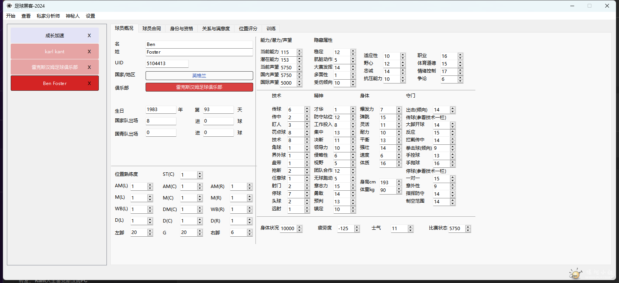Viewport: 619px width, 283px height.
Task: Close the karl kant sidebar item
Action: 89,52
